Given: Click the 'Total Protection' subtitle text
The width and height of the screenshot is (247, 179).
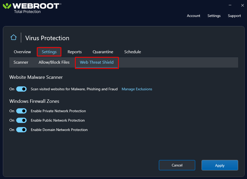Looking at the screenshot, I should (x=27, y=12).
